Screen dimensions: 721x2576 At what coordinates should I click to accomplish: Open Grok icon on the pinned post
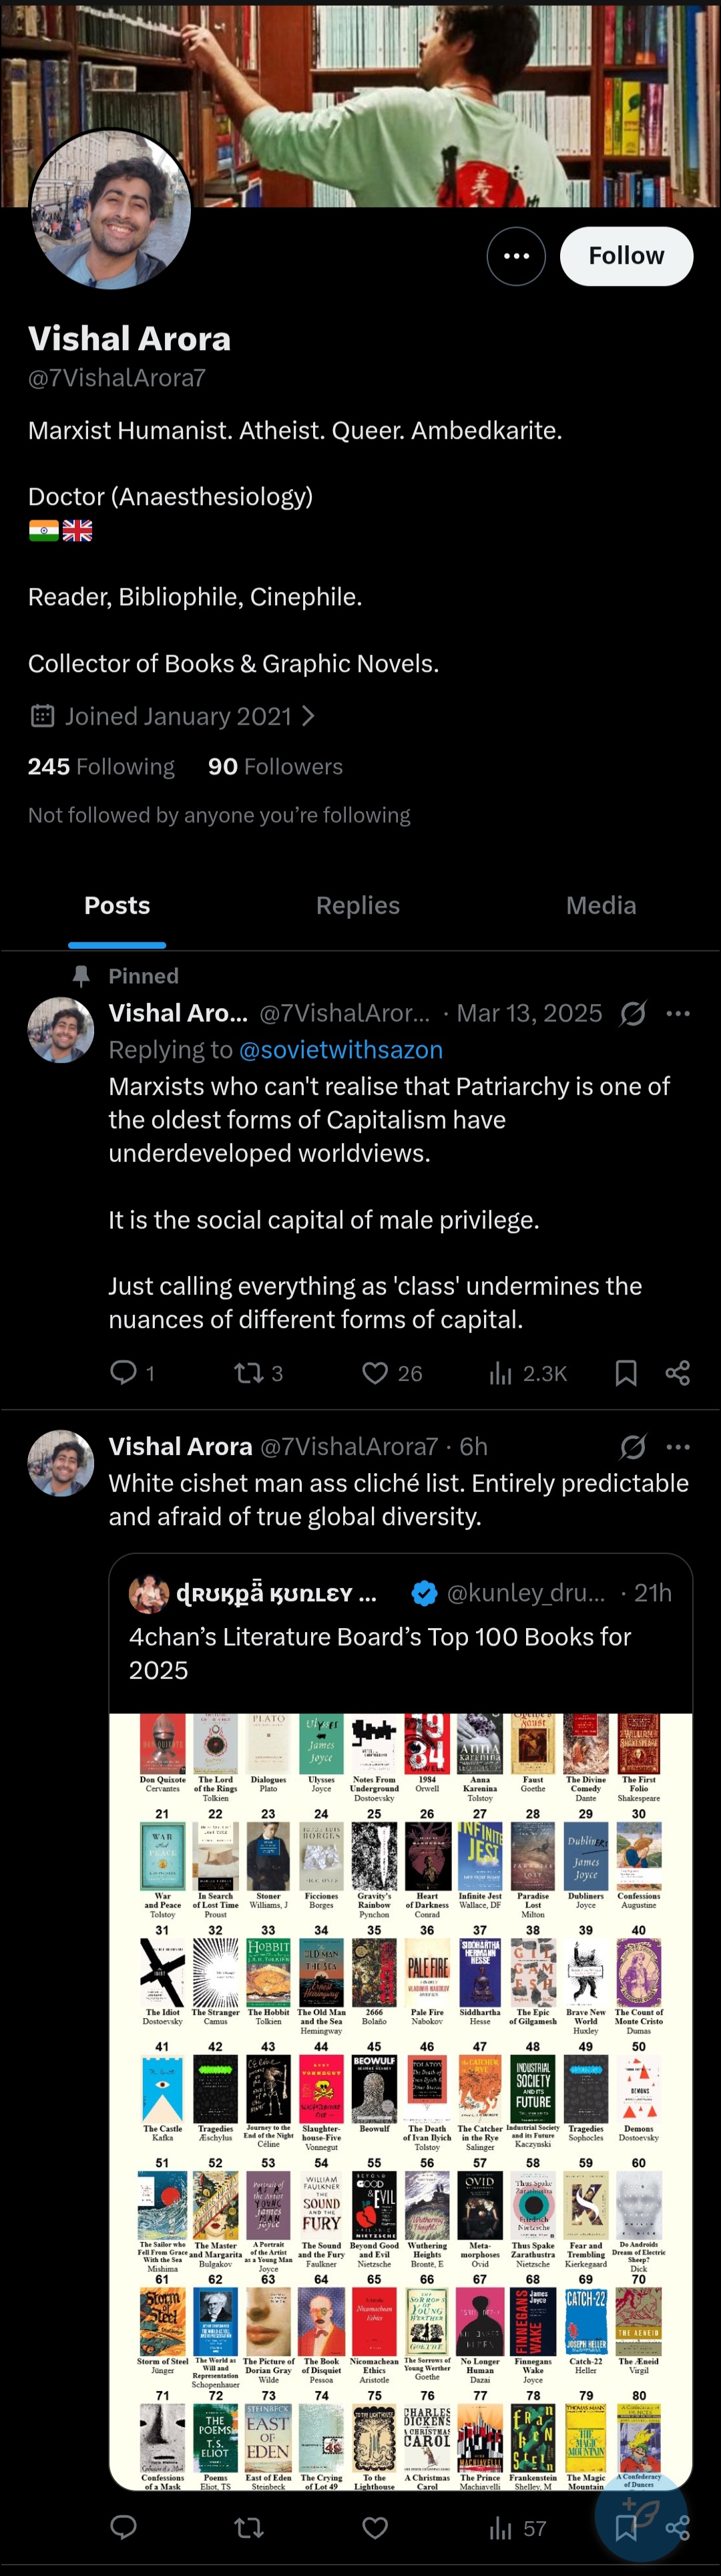click(x=632, y=1013)
